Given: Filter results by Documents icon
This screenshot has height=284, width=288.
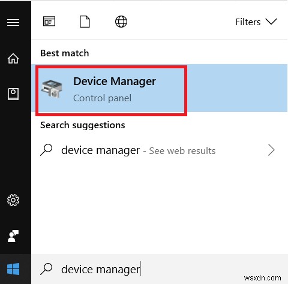Looking at the screenshot, I should point(85,22).
